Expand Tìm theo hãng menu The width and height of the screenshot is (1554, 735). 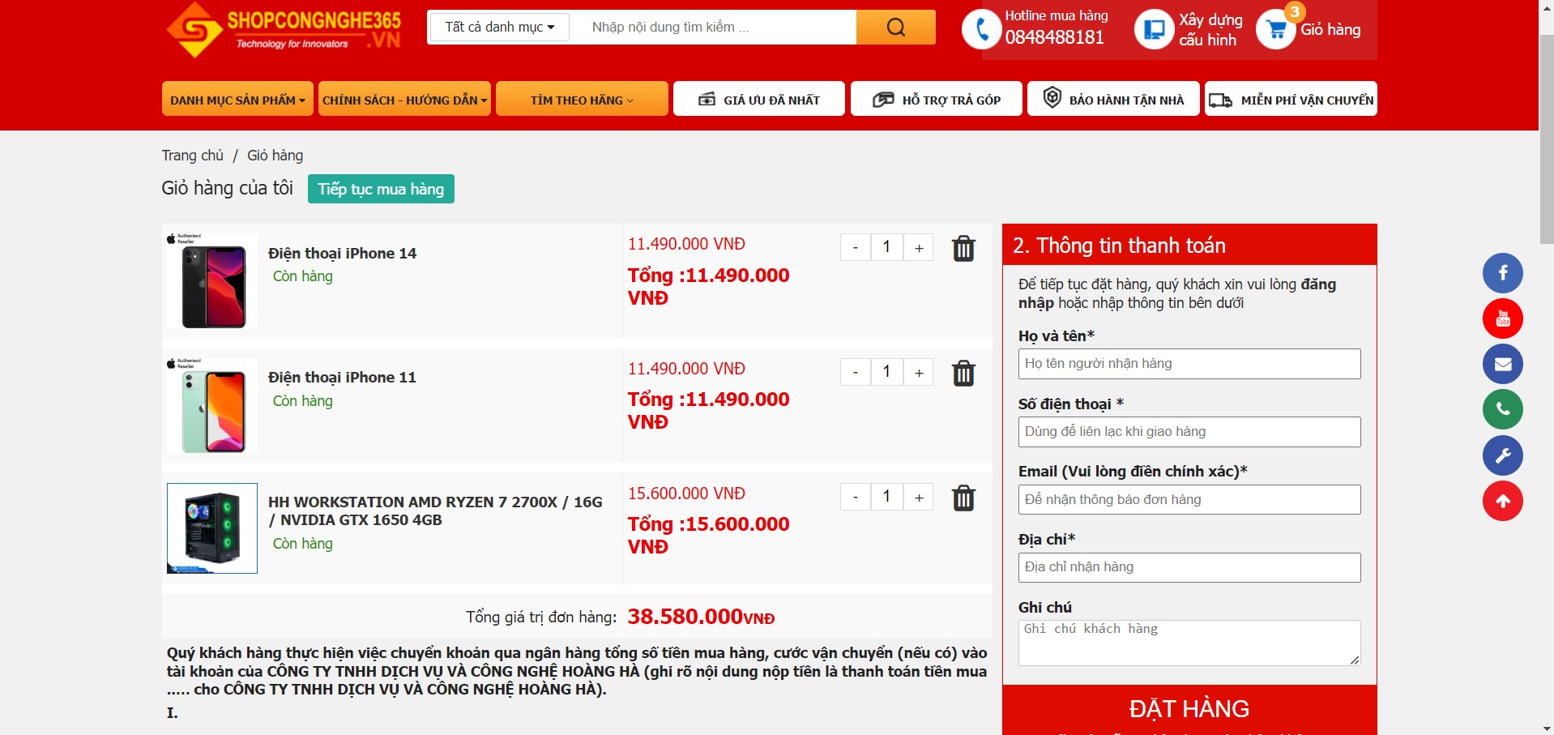[x=582, y=99]
